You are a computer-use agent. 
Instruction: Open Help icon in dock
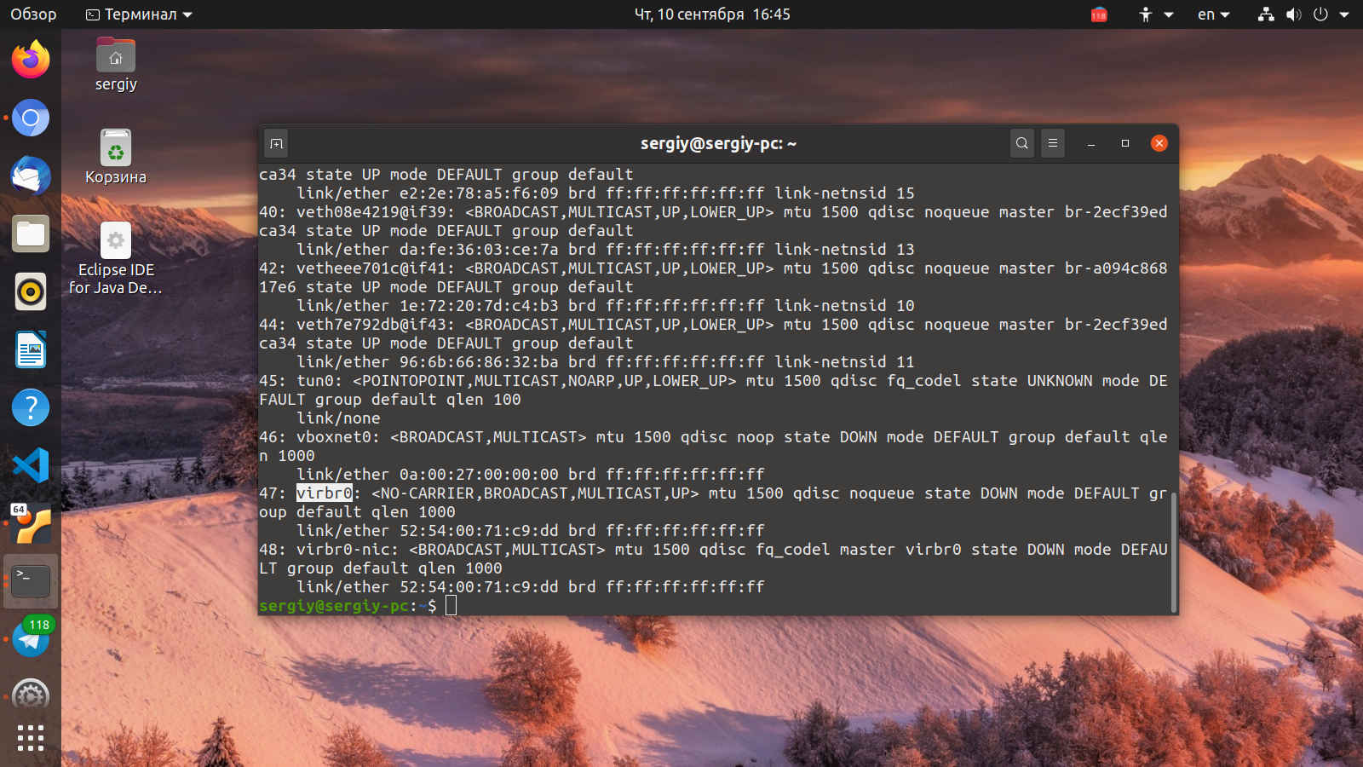31,407
